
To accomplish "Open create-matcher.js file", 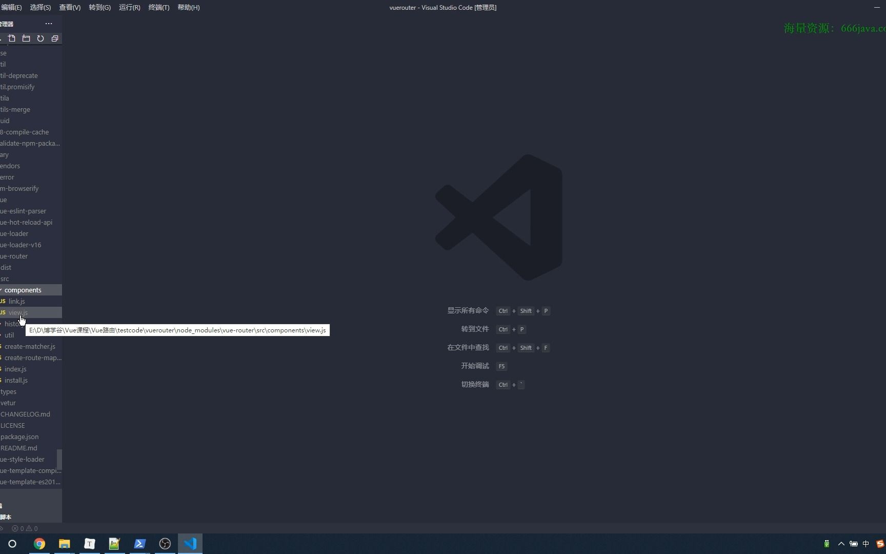I will click(31, 346).
